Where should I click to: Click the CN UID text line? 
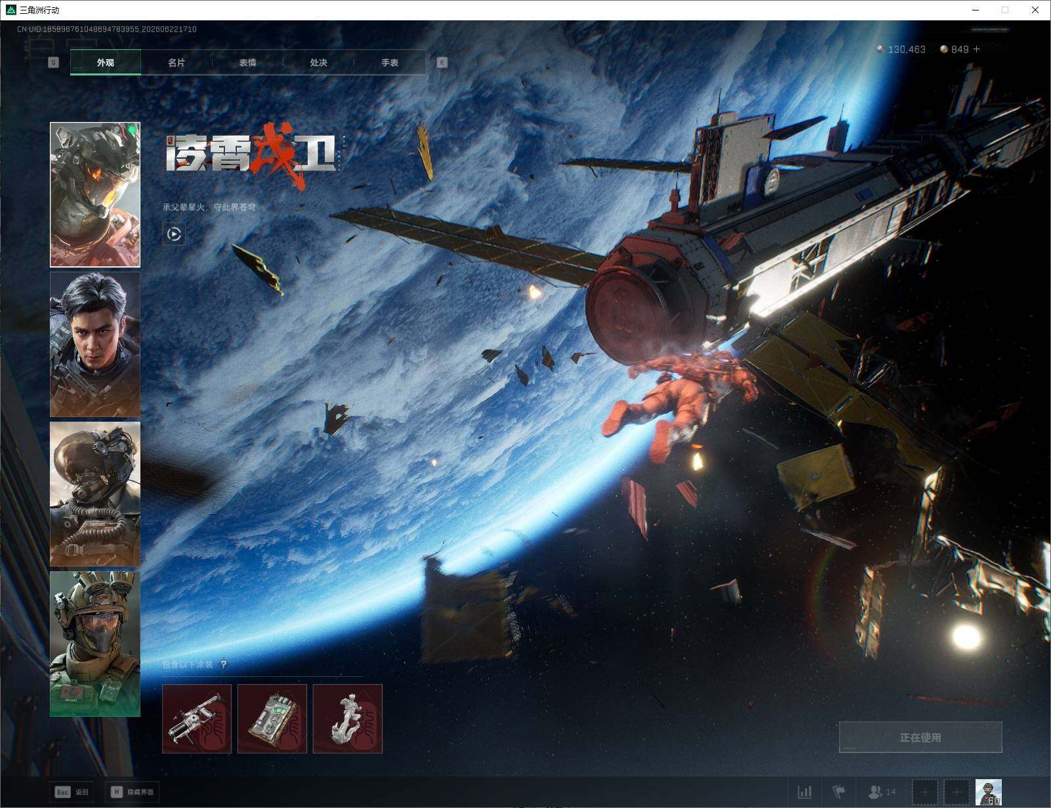click(107, 30)
